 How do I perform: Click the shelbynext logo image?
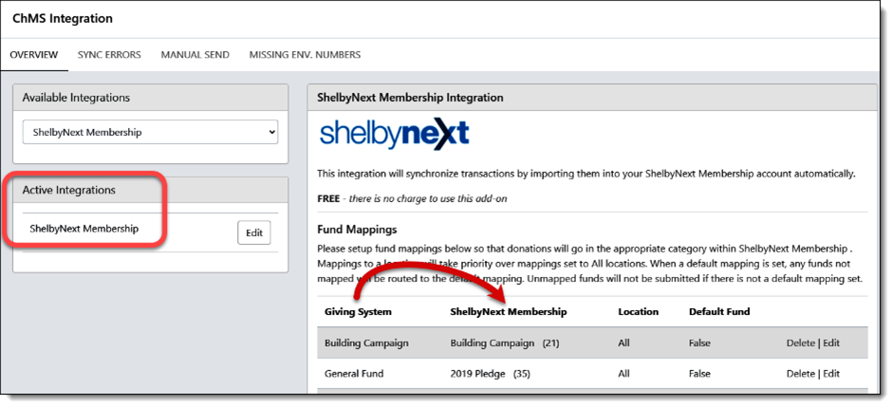coord(394,135)
